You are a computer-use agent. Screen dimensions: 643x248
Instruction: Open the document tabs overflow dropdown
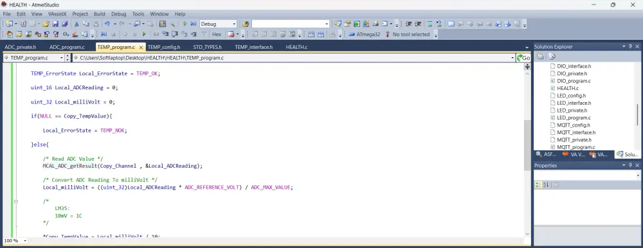(x=527, y=48)
